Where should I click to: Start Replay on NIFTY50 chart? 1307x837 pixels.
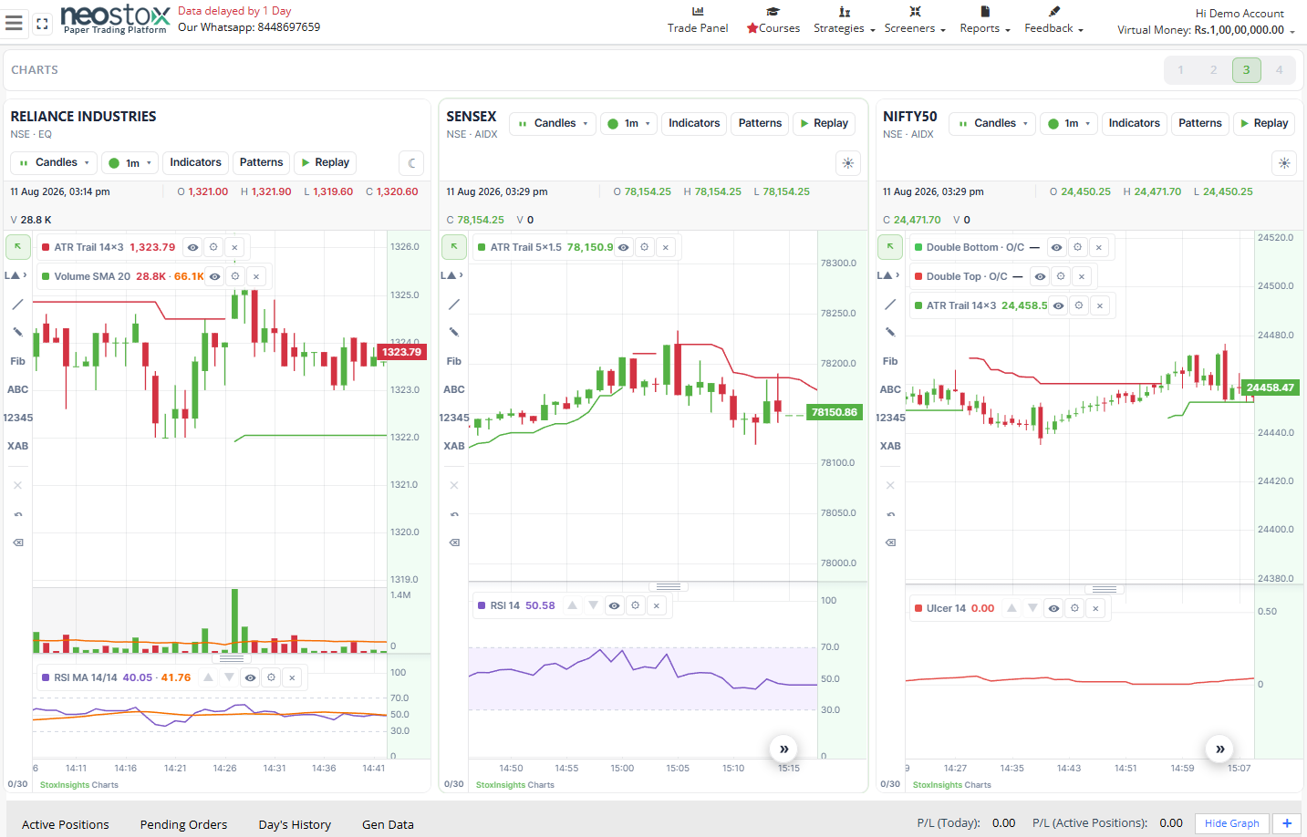click(x=1264, y=123)
